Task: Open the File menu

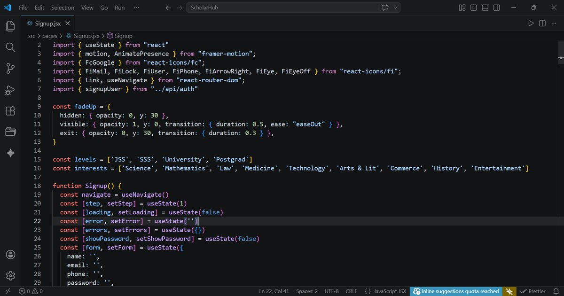Action: tap(23, 8)
